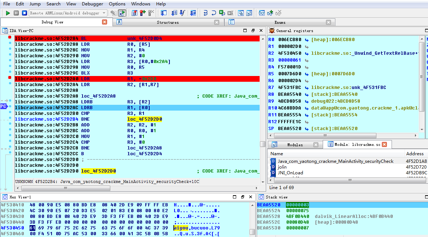Terminate the process with the blue stop icon
428x237 pixels.
(x=24, y=13)
